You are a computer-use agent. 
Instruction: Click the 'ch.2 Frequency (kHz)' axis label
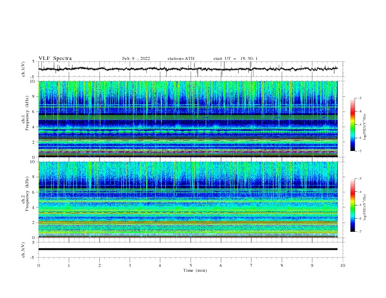coord(25,194)
